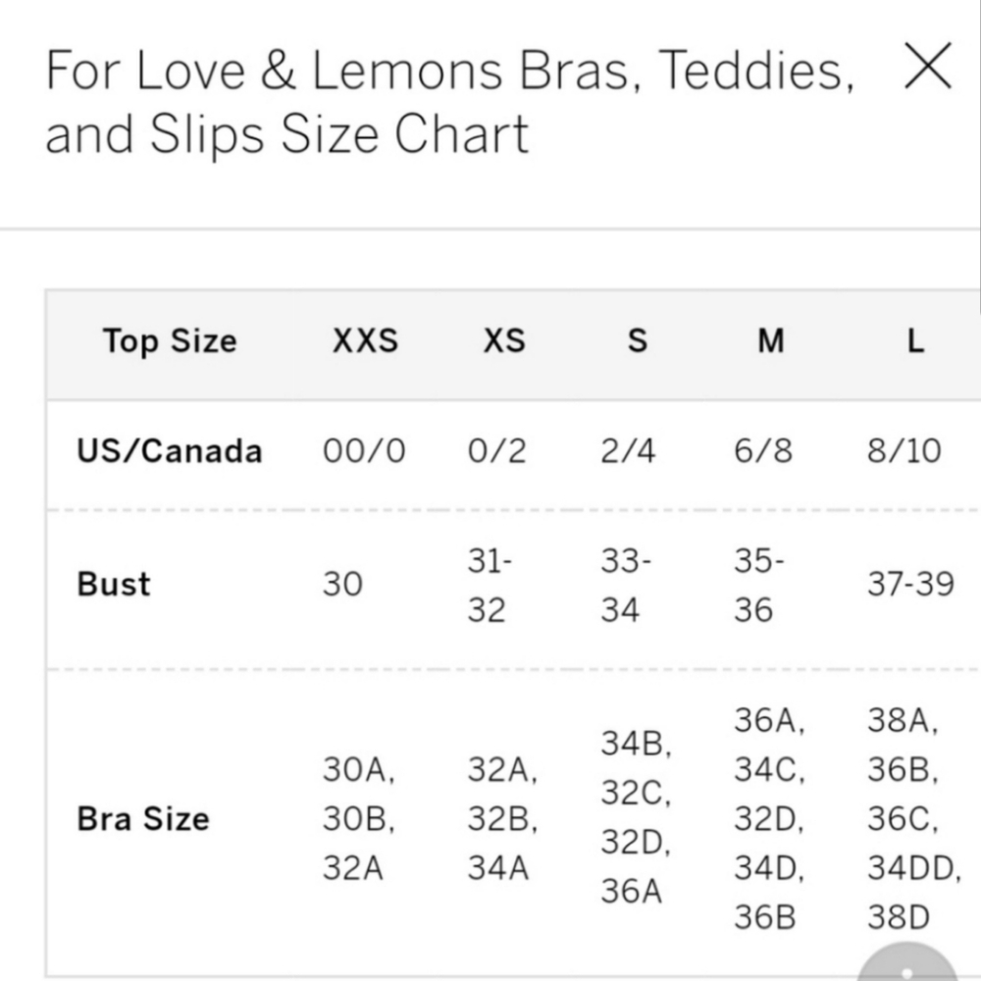
Task: Click the L size column header
Action: (916, 341)
